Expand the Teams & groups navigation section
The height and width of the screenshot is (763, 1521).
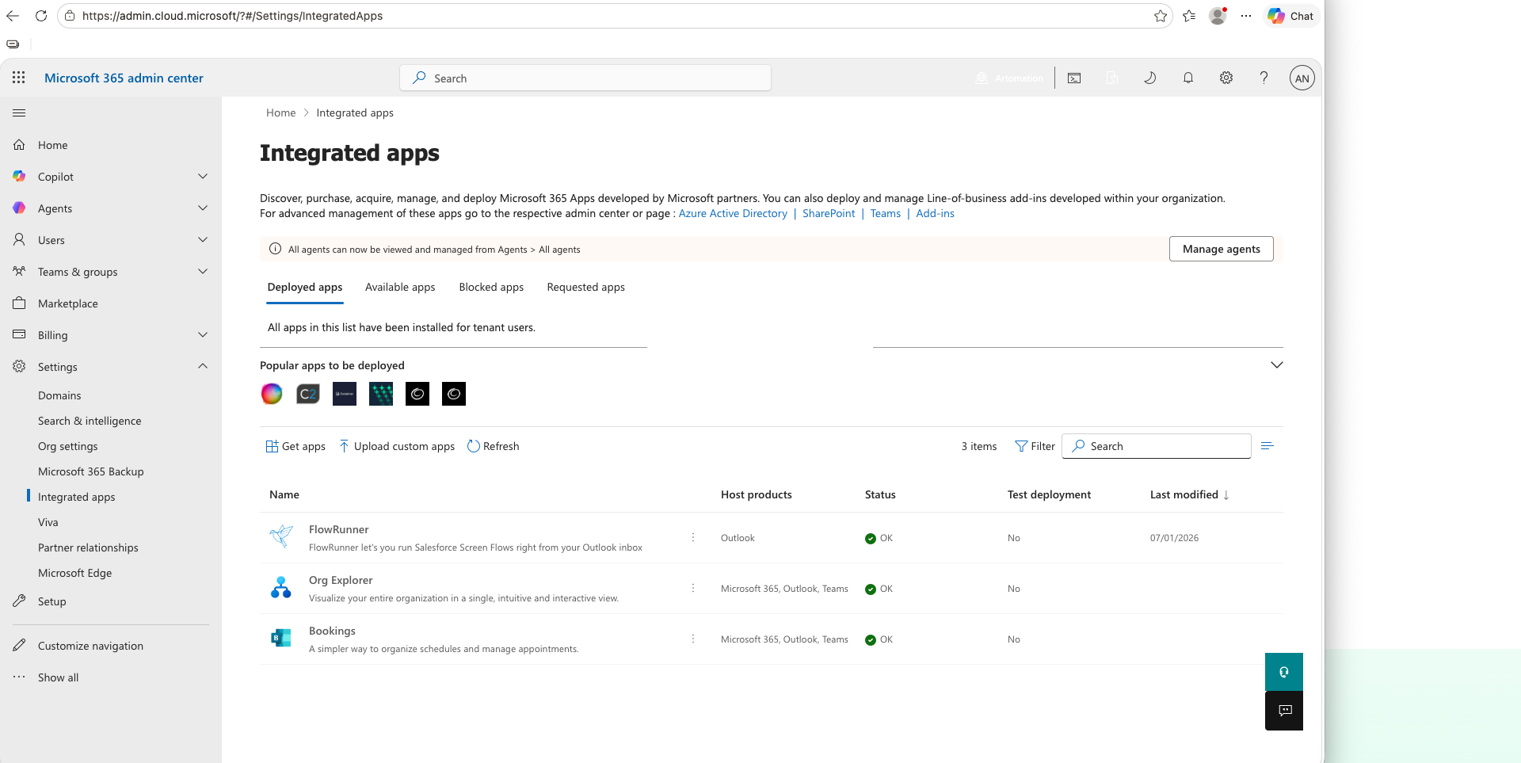(203, 271)
